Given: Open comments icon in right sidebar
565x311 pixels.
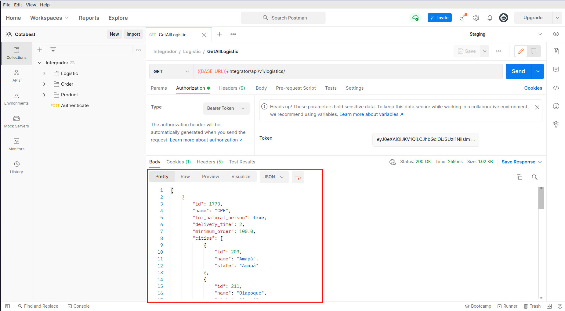Looking at the screenshot, I should [556, 70].
